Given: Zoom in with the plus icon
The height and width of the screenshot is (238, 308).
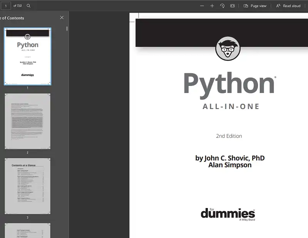Looking at the screenshot, I should click(x=212, y=6).
